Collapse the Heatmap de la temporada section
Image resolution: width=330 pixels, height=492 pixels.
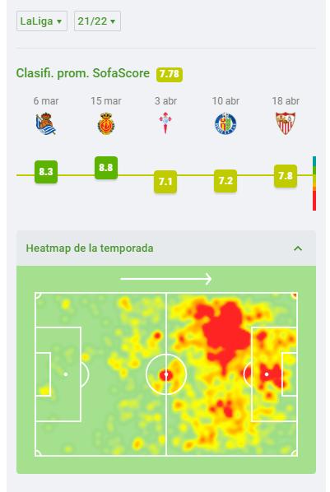tap(298, 248)
